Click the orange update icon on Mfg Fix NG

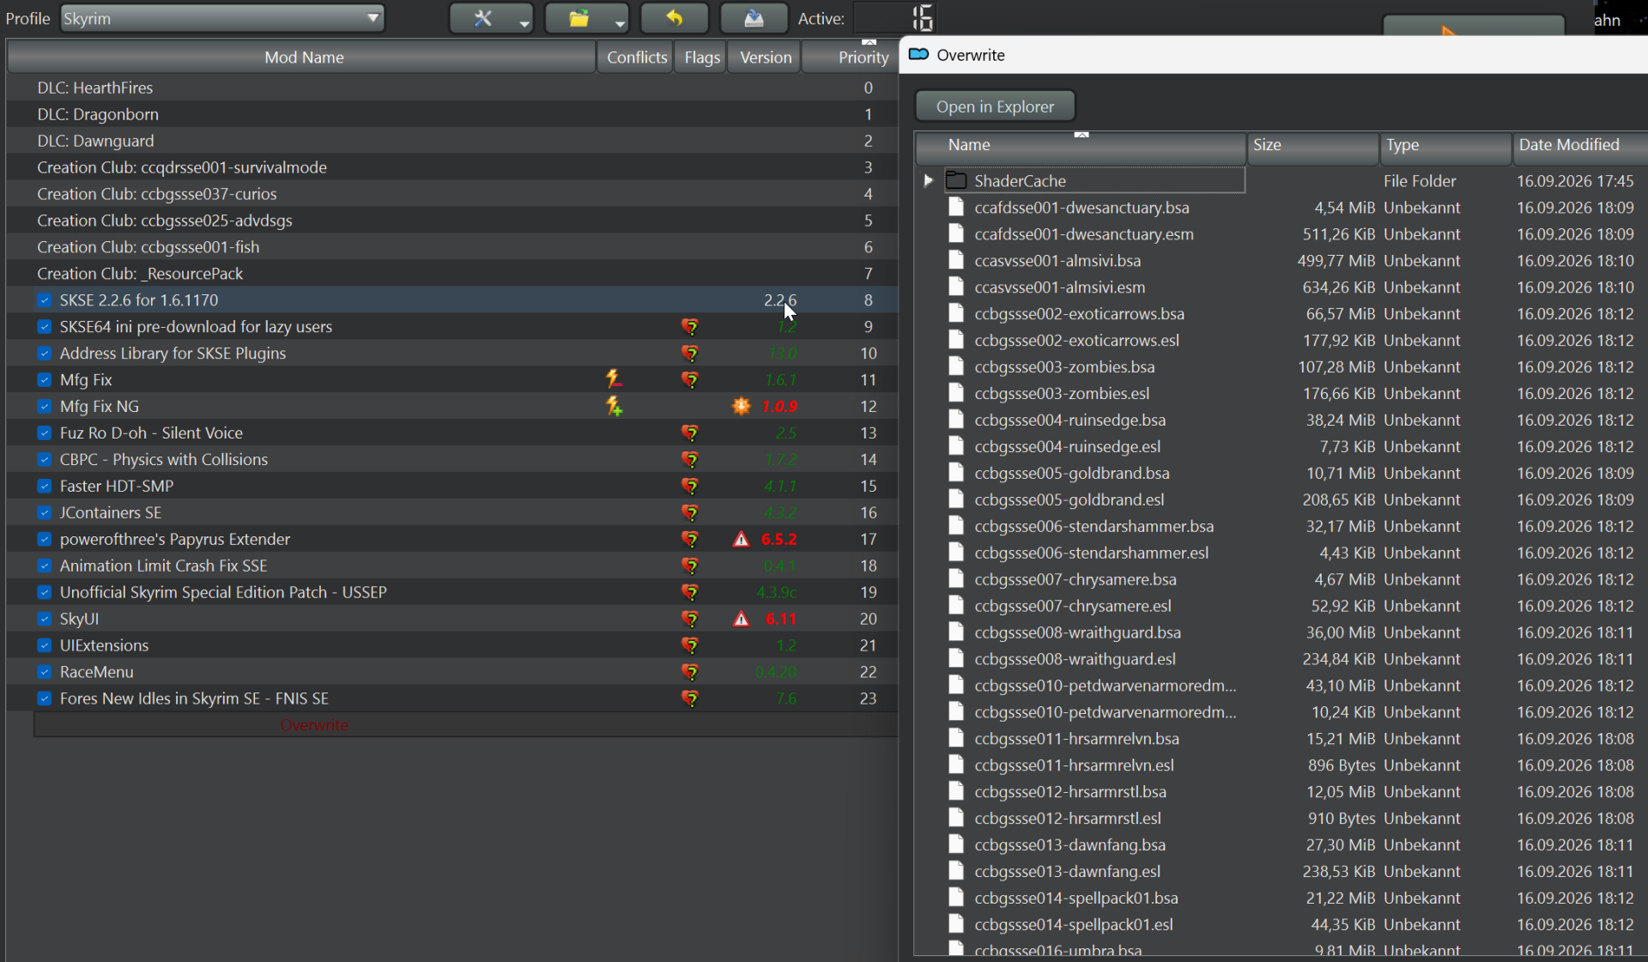741,406
